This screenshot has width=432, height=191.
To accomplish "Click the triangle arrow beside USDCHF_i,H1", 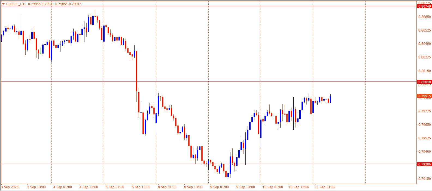I will click(3, 4).
